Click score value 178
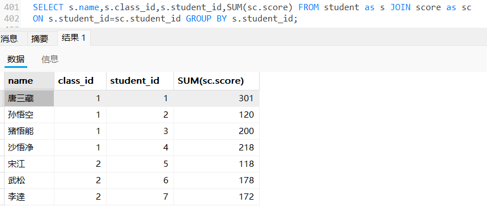This screenshot has height=207, width=487. 217,180
